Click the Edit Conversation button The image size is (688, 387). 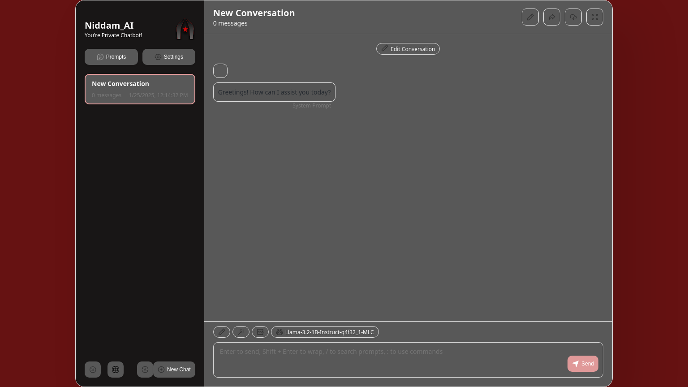tap(408, 49)
